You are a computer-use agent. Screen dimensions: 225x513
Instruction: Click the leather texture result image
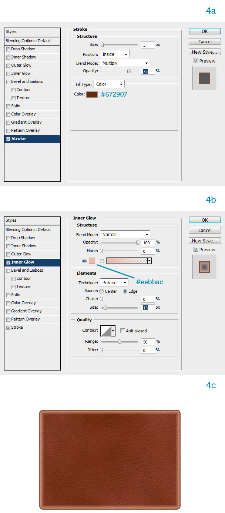pos(110,459)
